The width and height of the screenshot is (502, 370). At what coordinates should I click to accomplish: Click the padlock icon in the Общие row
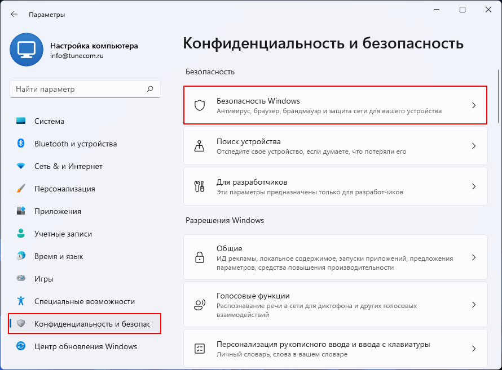coord(200,257)
